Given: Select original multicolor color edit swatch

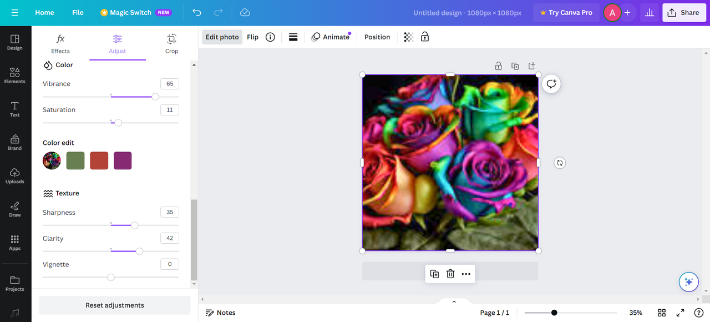Looking at the screenshot, I should [52, 160].
